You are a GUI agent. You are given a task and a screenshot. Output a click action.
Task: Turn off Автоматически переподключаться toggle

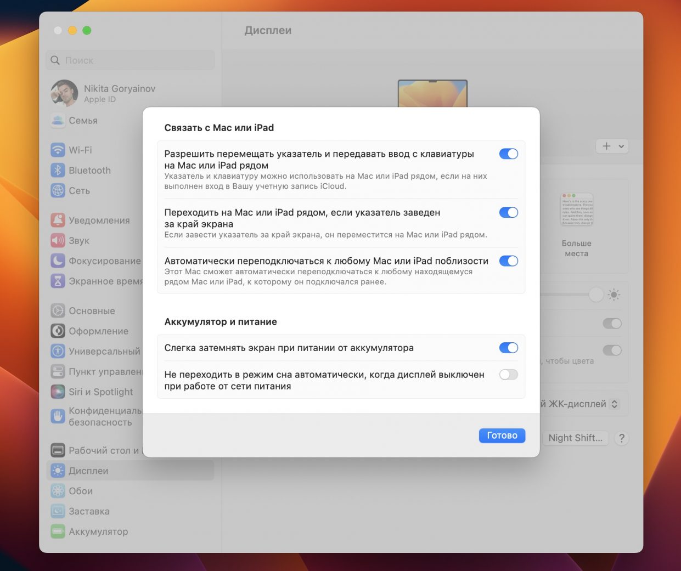pyautogui.click(x=509, y=261)
